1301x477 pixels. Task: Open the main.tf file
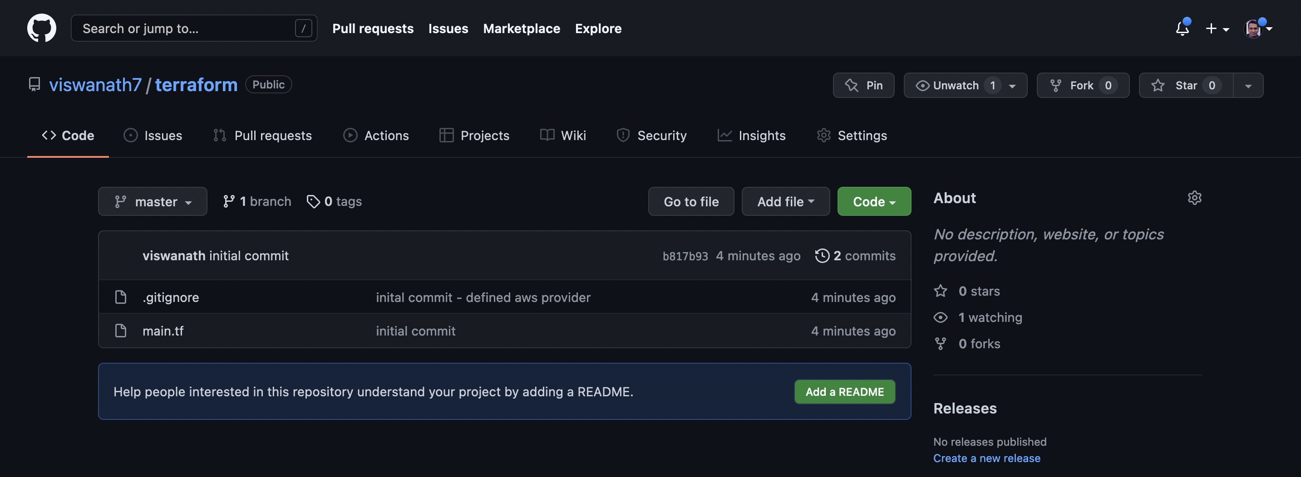click(x=163, y=331)
